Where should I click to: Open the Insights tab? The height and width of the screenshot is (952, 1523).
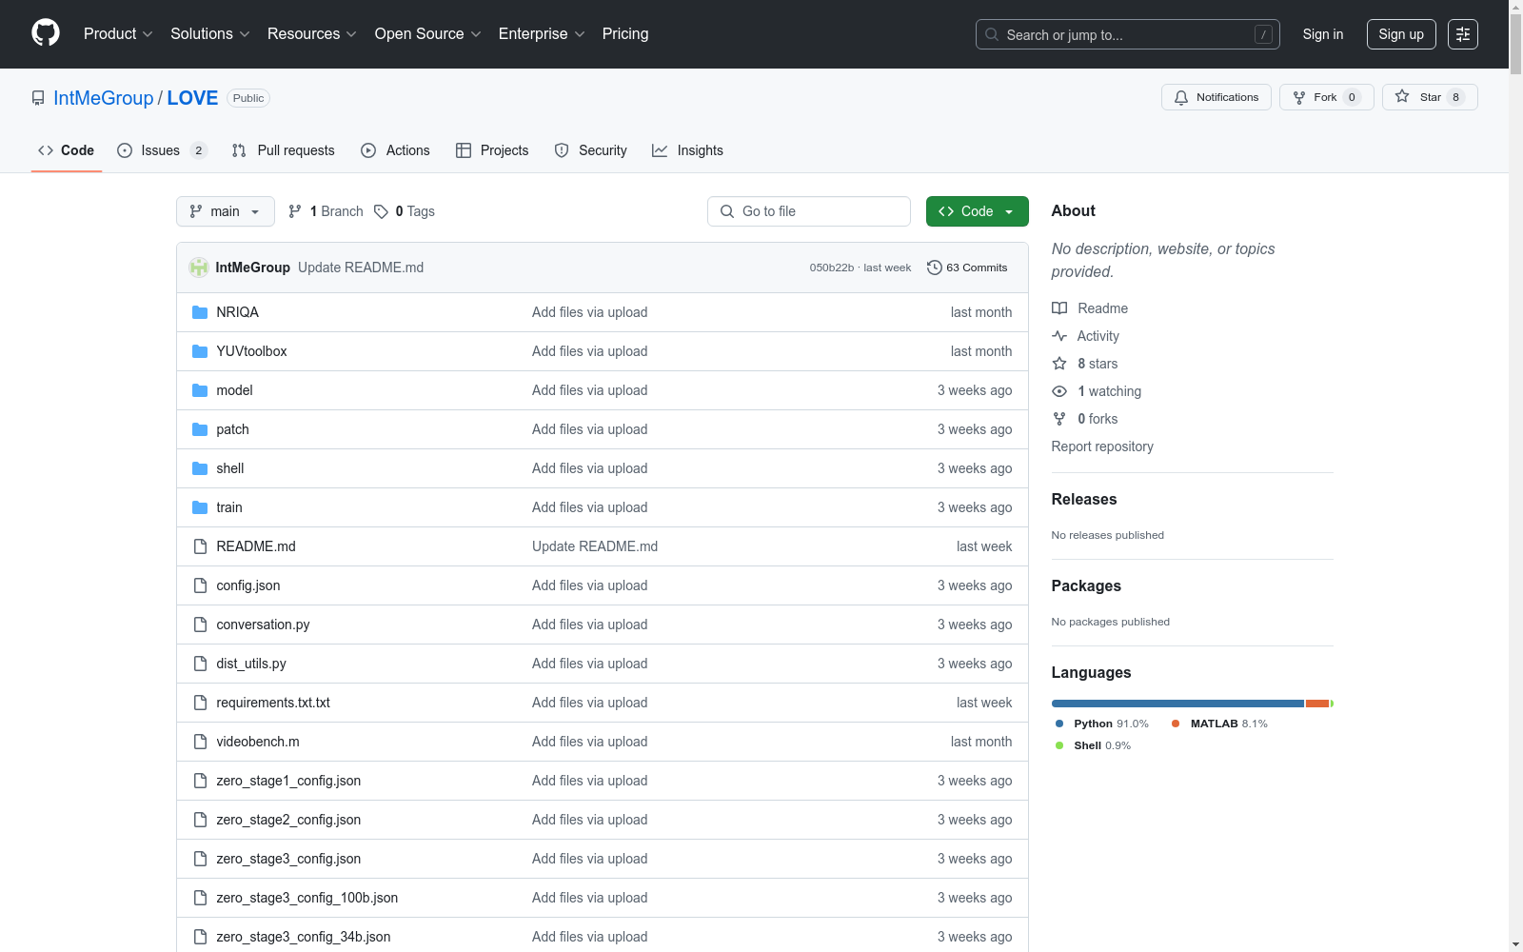pos(688,150)
